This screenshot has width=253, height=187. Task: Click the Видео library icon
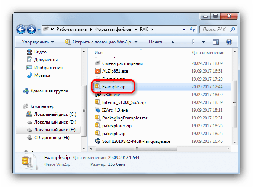pos(29,52)
